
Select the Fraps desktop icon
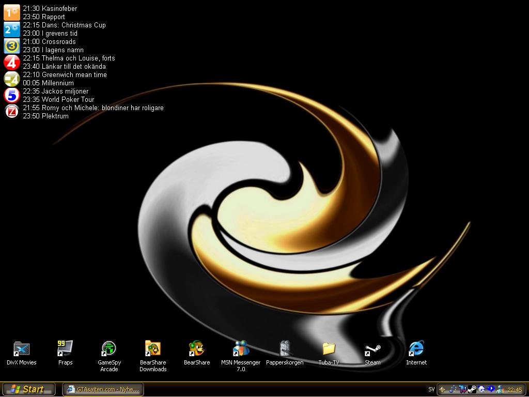coord(65,353)
